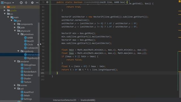Click the Circle class icon
The width and height of the screenshot is (181, 102).
(25, 44)
